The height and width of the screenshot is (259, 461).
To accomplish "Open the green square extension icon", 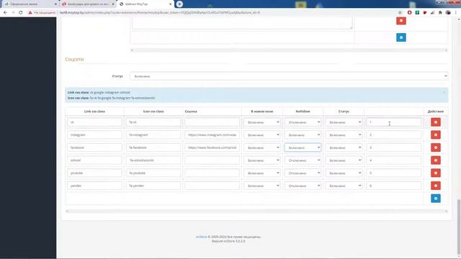I will click(x=417, y=13).
